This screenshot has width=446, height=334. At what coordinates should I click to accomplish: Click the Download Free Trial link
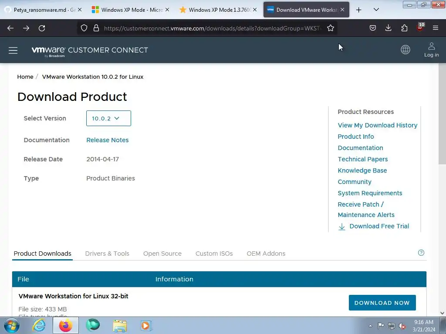click(373, 226)
